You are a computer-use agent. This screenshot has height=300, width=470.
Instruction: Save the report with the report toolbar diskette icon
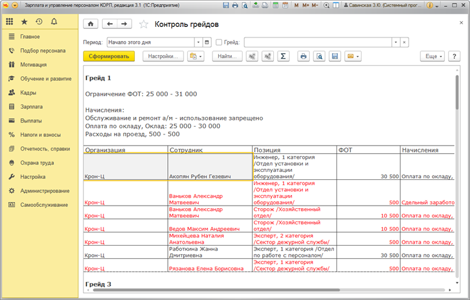click(335, 56)
